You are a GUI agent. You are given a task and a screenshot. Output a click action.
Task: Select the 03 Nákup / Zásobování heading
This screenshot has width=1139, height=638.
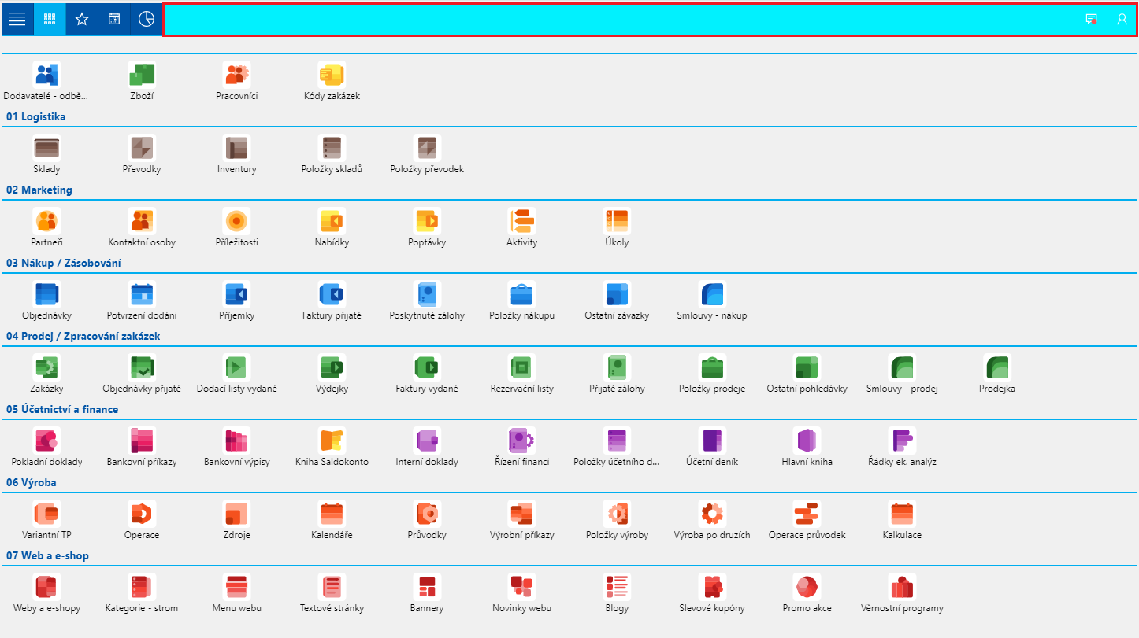[x=64, y=264]
